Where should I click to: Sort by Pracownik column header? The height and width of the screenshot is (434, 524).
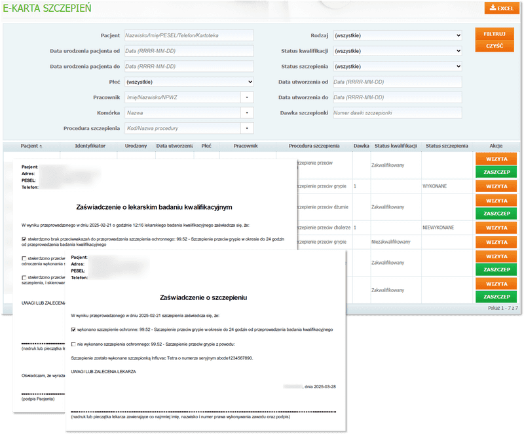[246, 146]
